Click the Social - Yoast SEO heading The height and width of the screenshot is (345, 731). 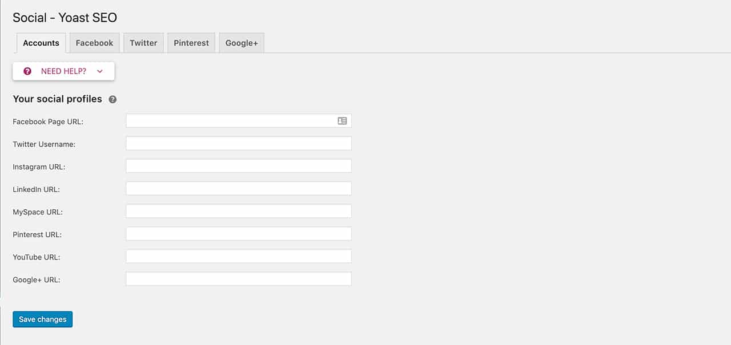(65, 18)
